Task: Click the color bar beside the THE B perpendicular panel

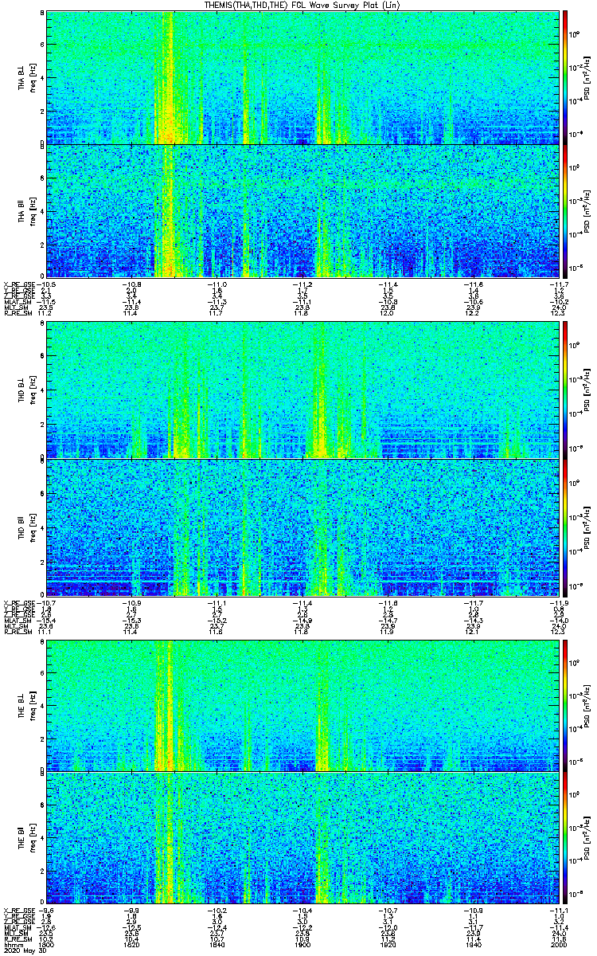Action: 565,705
